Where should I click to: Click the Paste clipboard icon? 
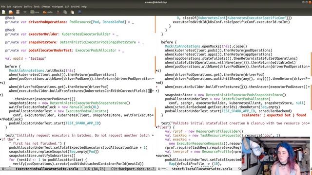click(72, 12)
